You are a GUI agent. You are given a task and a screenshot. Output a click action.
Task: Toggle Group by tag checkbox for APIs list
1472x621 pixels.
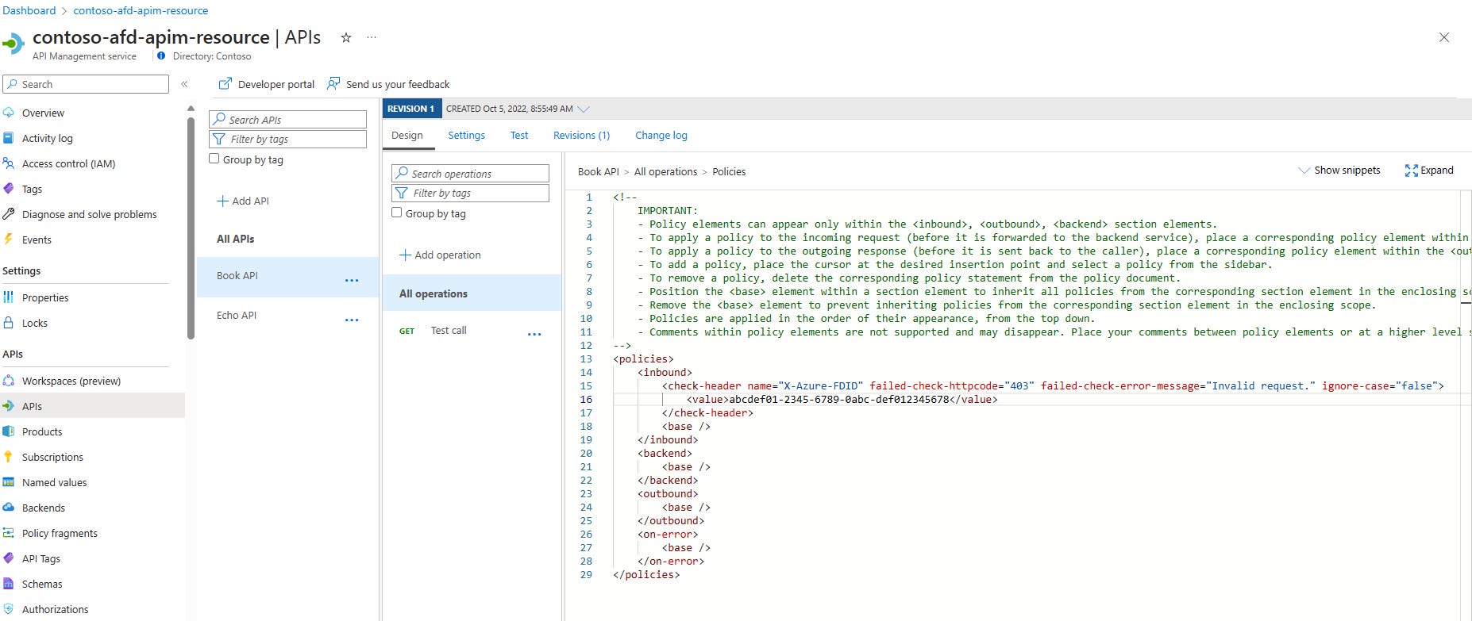pos(214,159)
